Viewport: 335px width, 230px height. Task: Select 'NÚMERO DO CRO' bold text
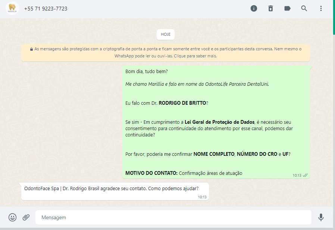pos(257,154)
